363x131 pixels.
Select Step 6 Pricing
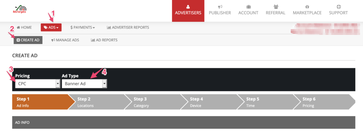(x=324, y=102)
